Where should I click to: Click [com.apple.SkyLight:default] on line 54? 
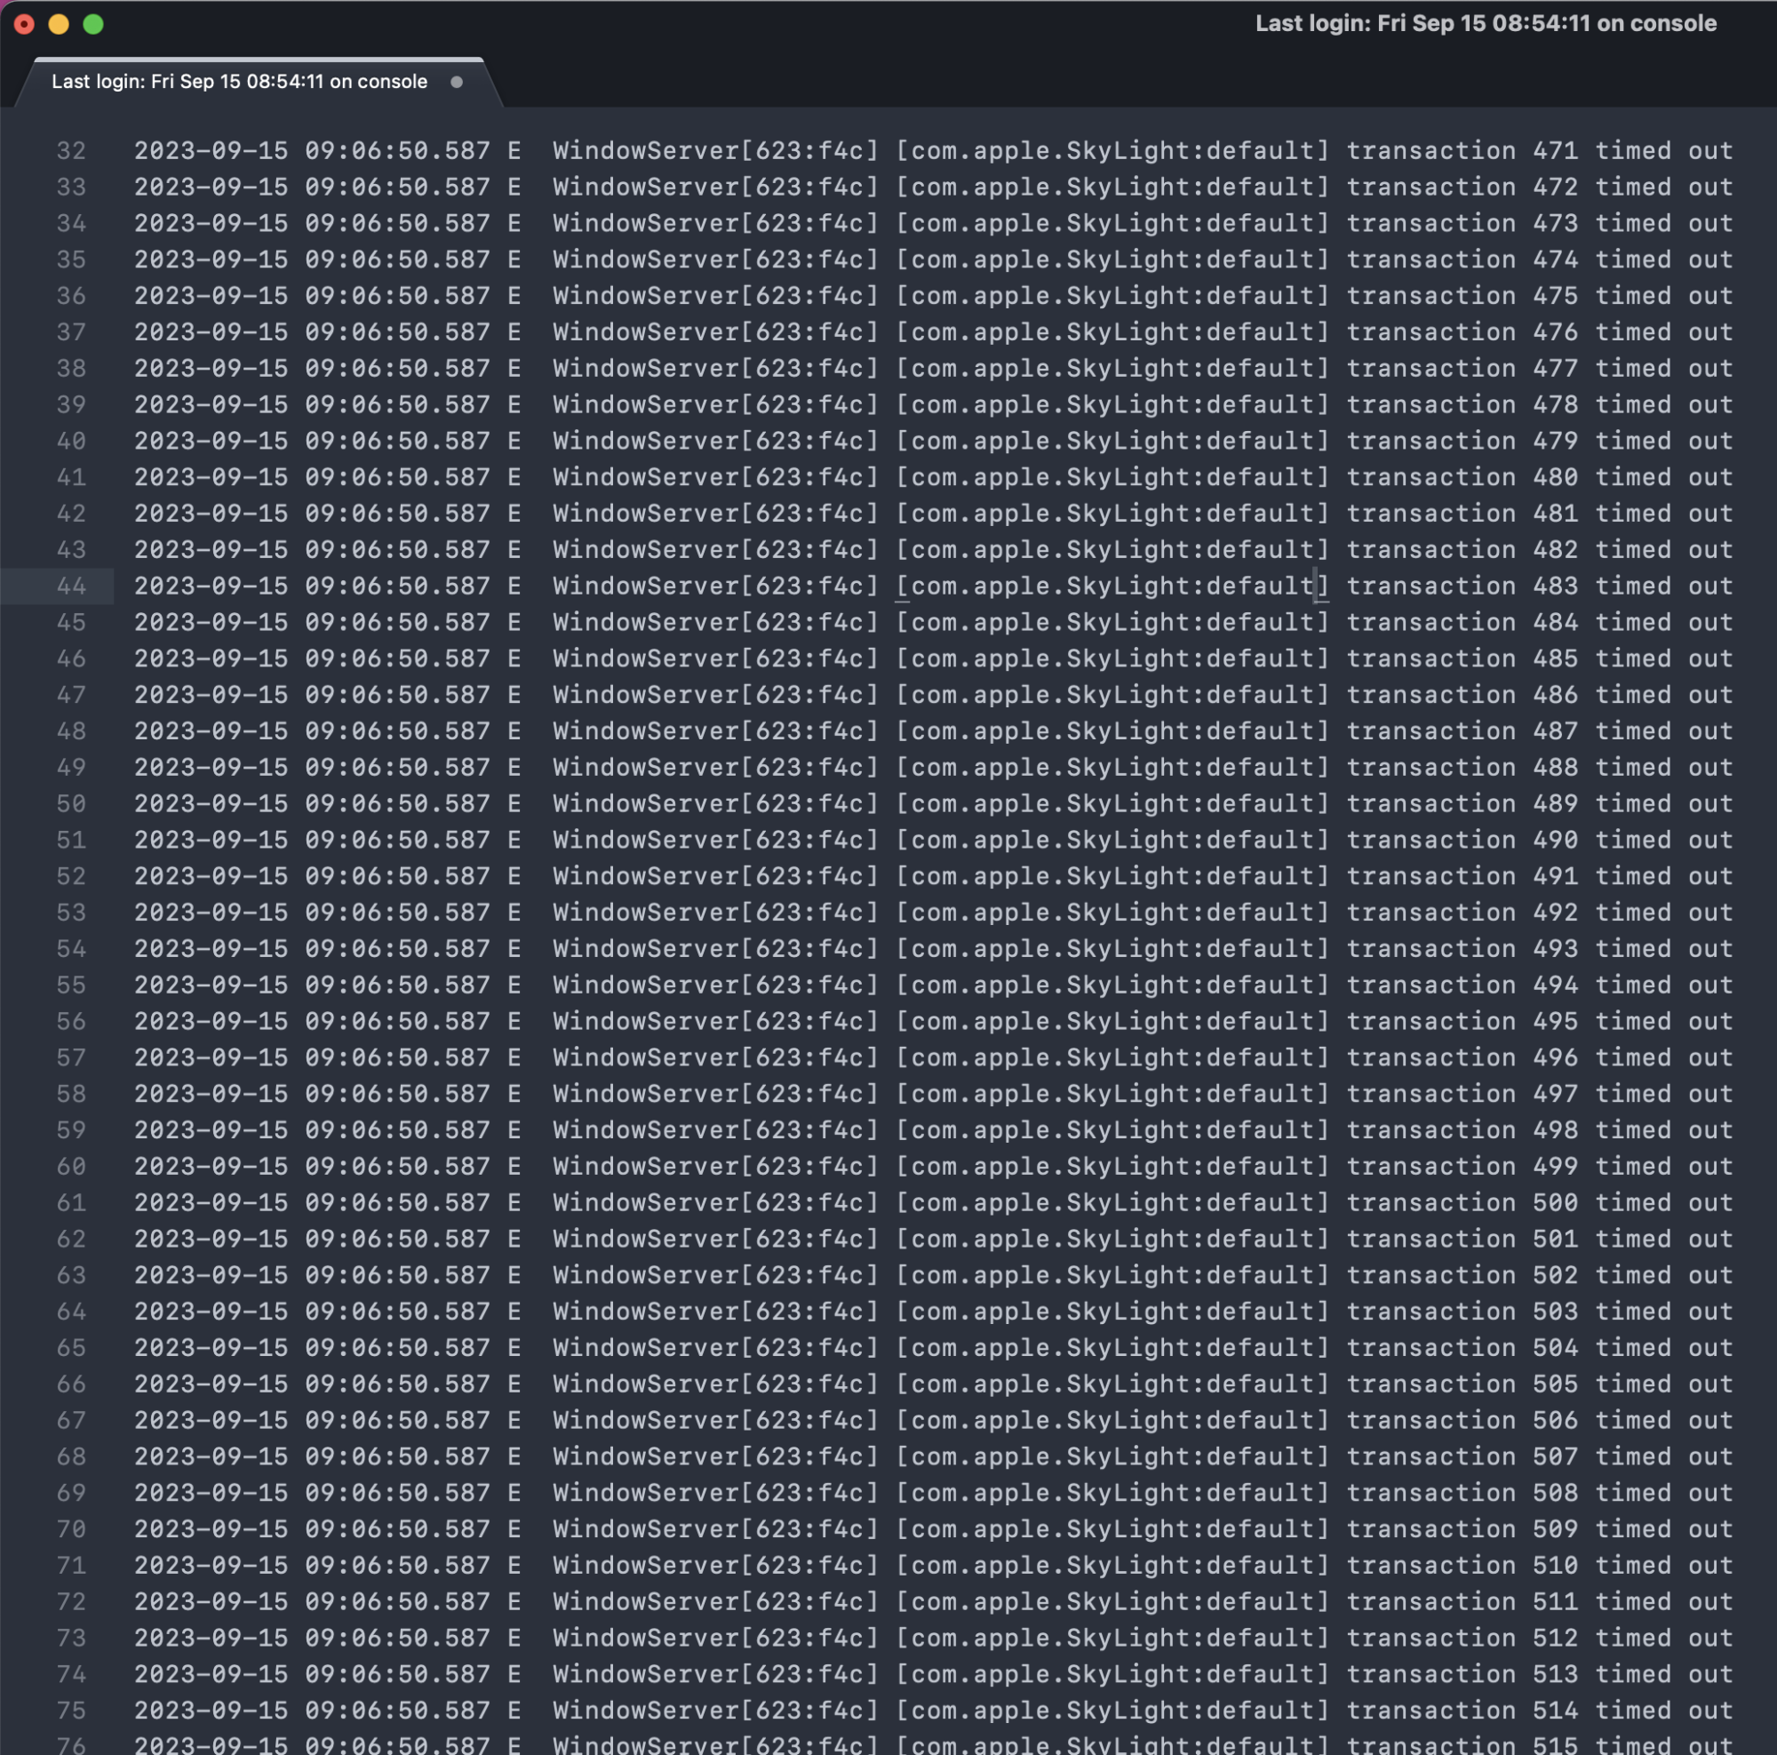[x=1113, y=948]
